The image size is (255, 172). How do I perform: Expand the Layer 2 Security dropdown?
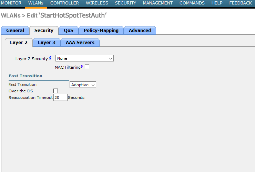(84, 58)
